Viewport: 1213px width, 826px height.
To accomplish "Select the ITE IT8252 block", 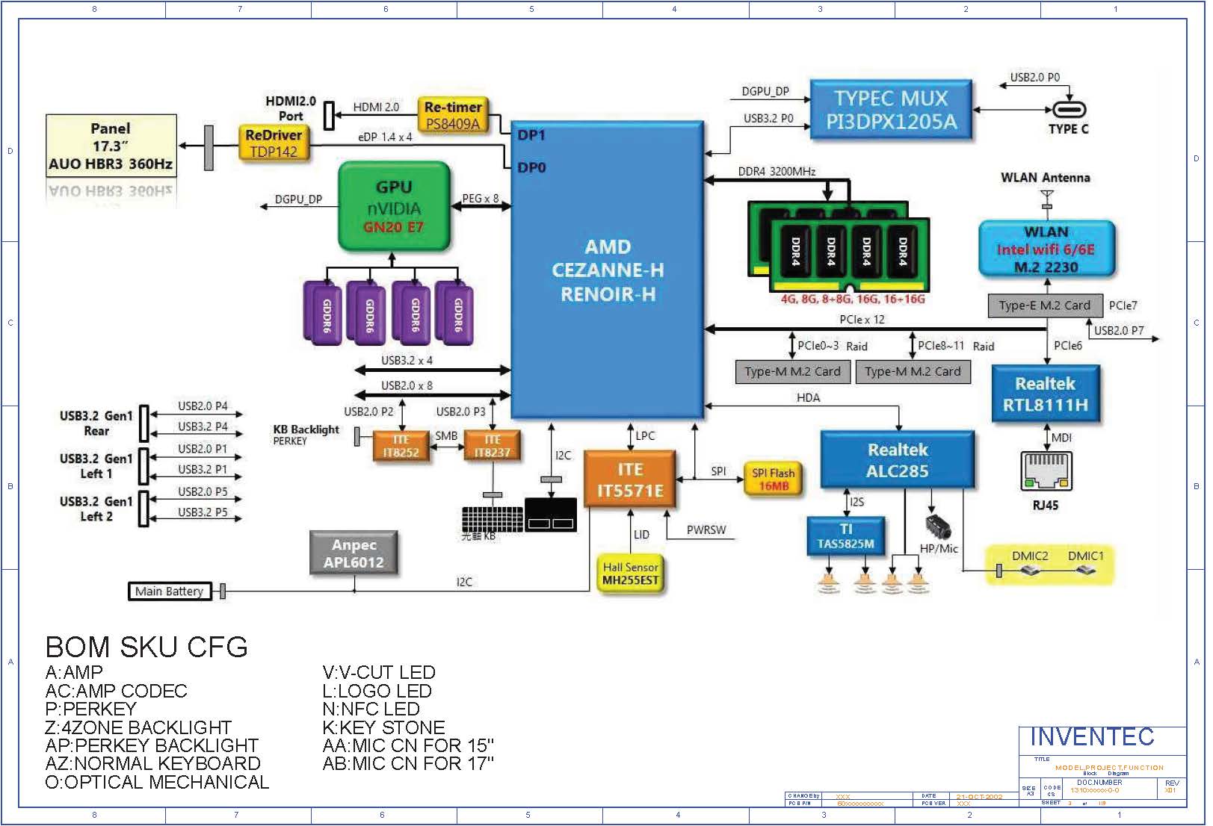I will [401, 446].
